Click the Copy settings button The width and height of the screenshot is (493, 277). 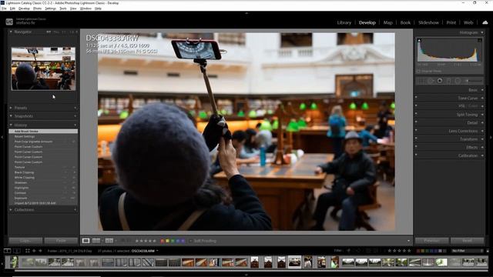25,241
